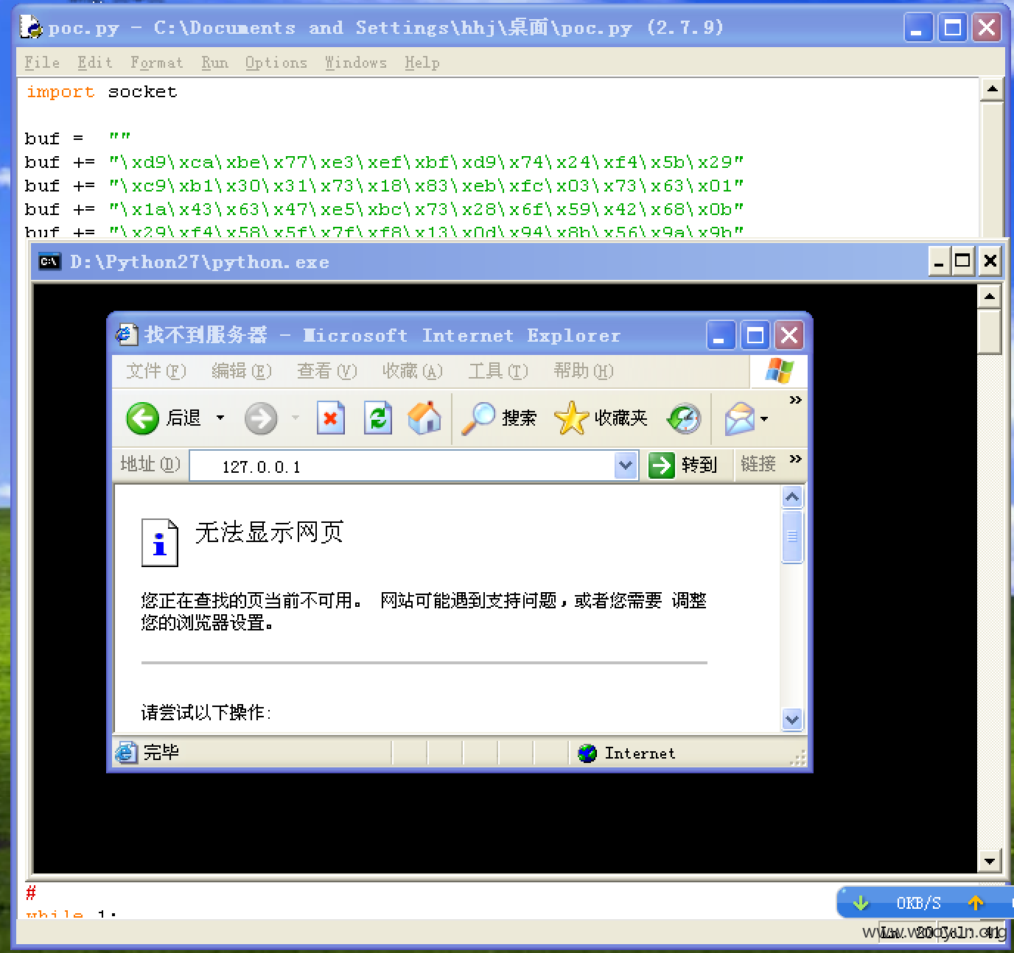Click the 链接 links bar label

[758, 464]
